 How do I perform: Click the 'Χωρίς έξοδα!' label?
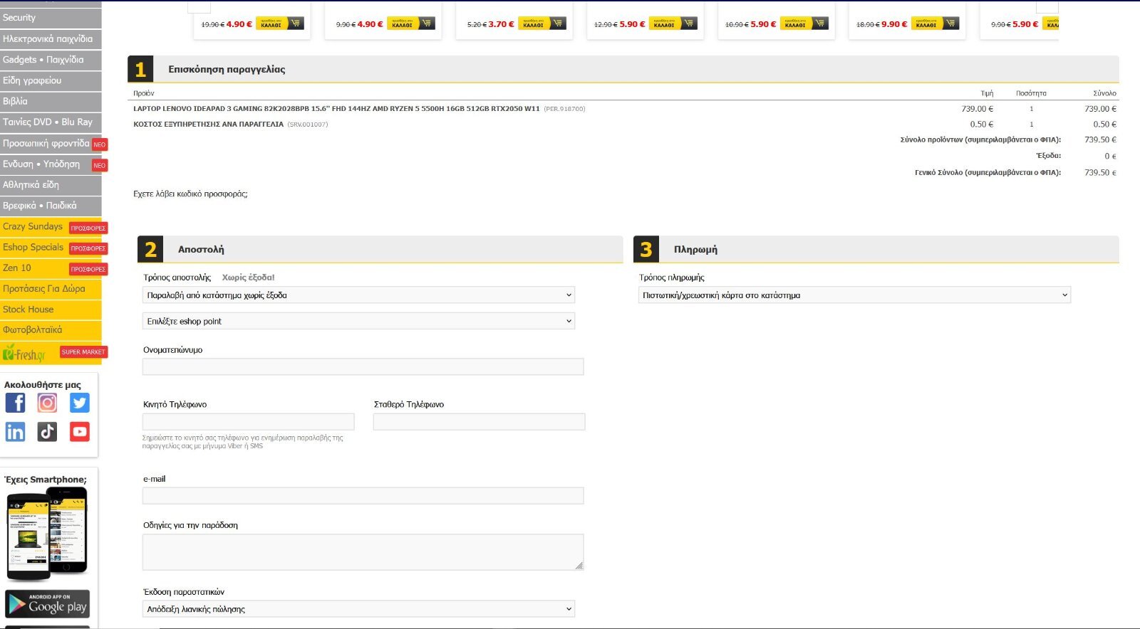[248, 277]
